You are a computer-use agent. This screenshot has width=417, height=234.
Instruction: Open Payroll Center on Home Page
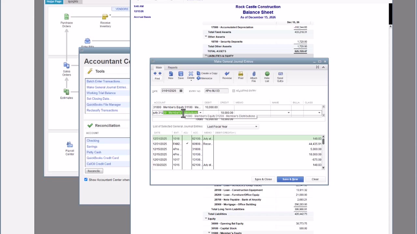70,148
